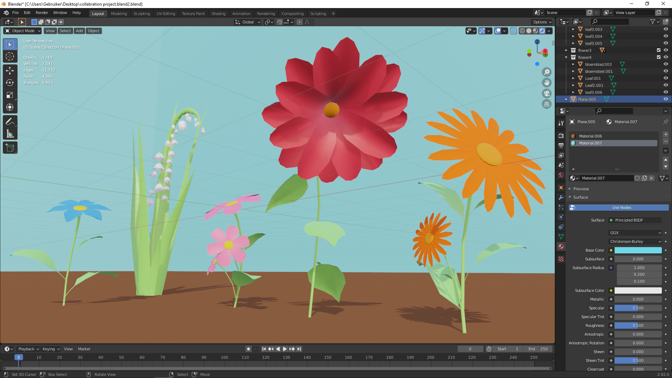
Task: Activate the Annotate pencil tool
Action: point(10,121)
